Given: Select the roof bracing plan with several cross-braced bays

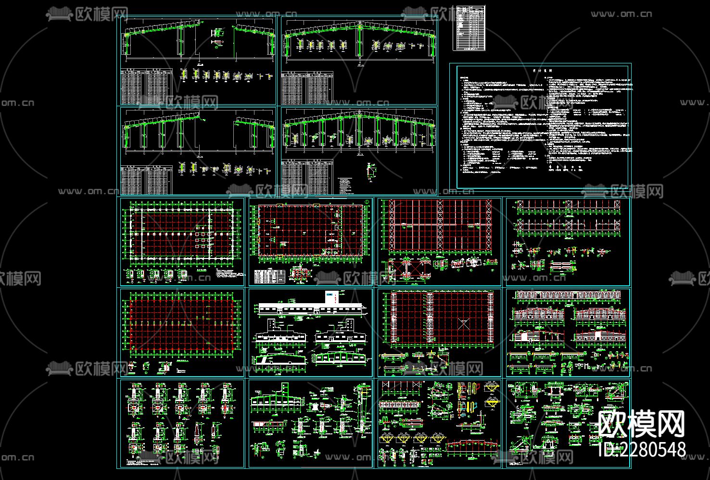Looking at the screenshot, I should pos(439,242).
